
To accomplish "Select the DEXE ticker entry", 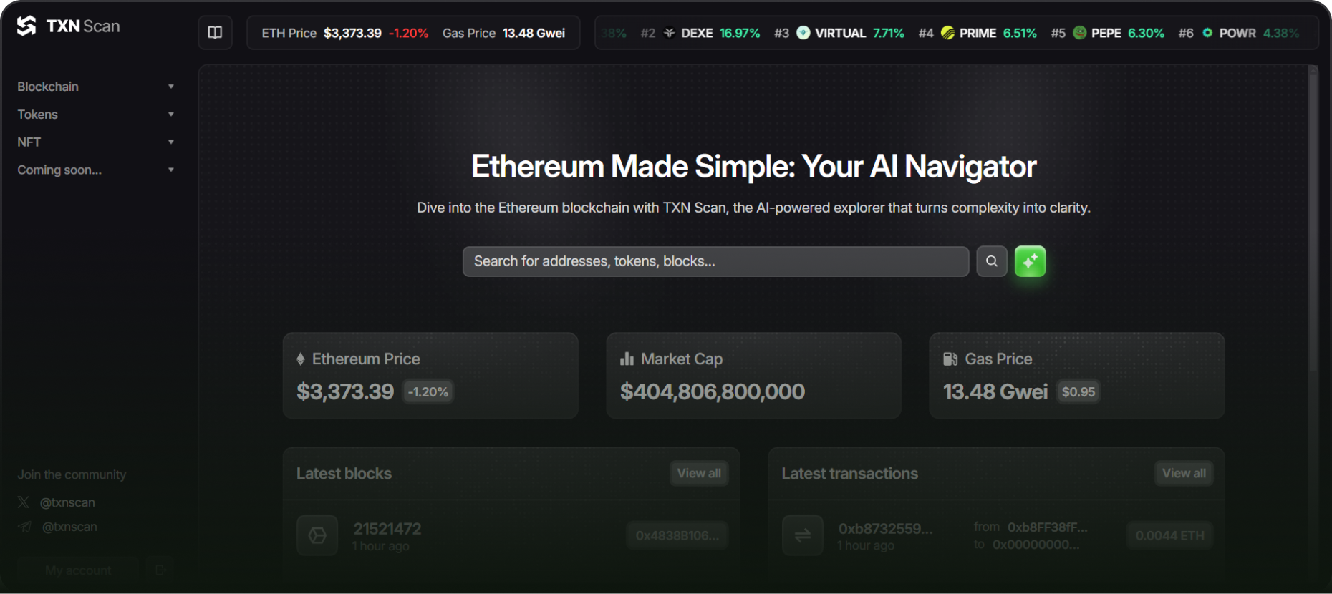I will pos(696,33).
